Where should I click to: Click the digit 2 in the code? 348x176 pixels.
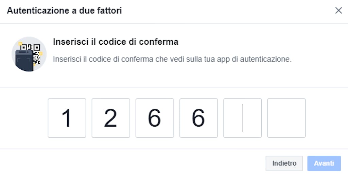[110, 118]
